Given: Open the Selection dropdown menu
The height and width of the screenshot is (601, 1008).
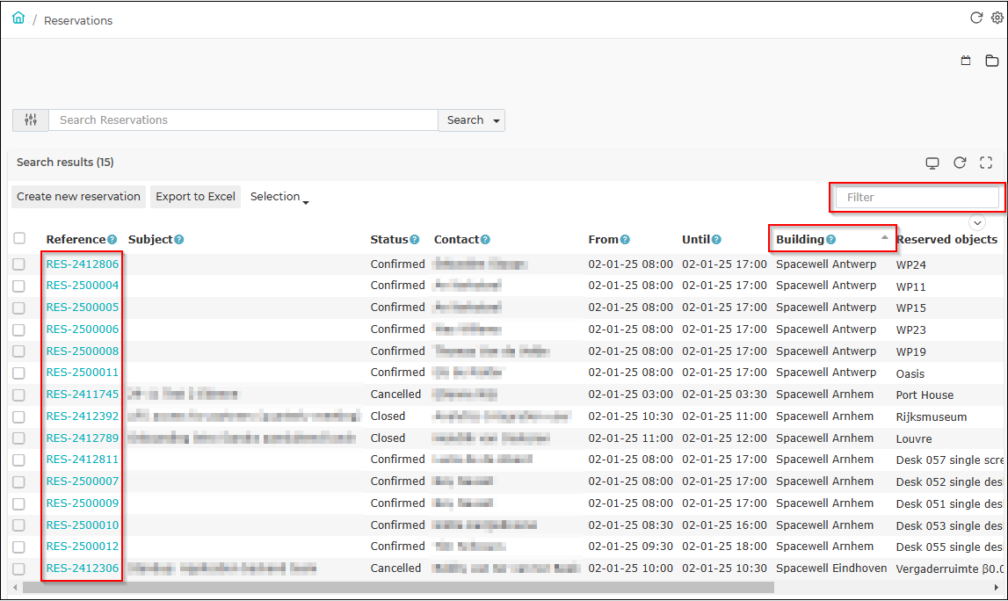Looking at the screenshot, I should 279,197.
